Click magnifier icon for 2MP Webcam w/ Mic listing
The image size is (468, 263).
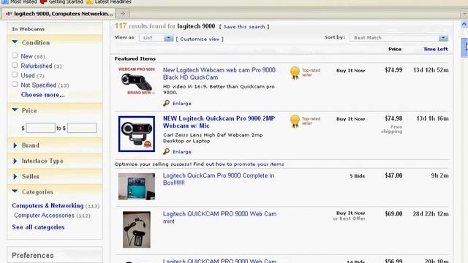tap(166, 151)
